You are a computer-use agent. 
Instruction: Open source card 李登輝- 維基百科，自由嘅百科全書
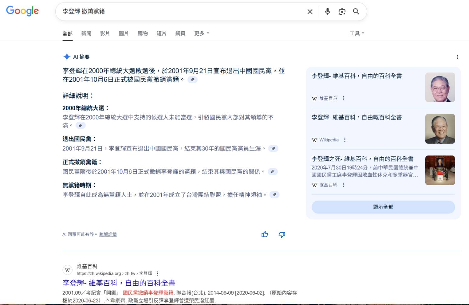point(357,117)
